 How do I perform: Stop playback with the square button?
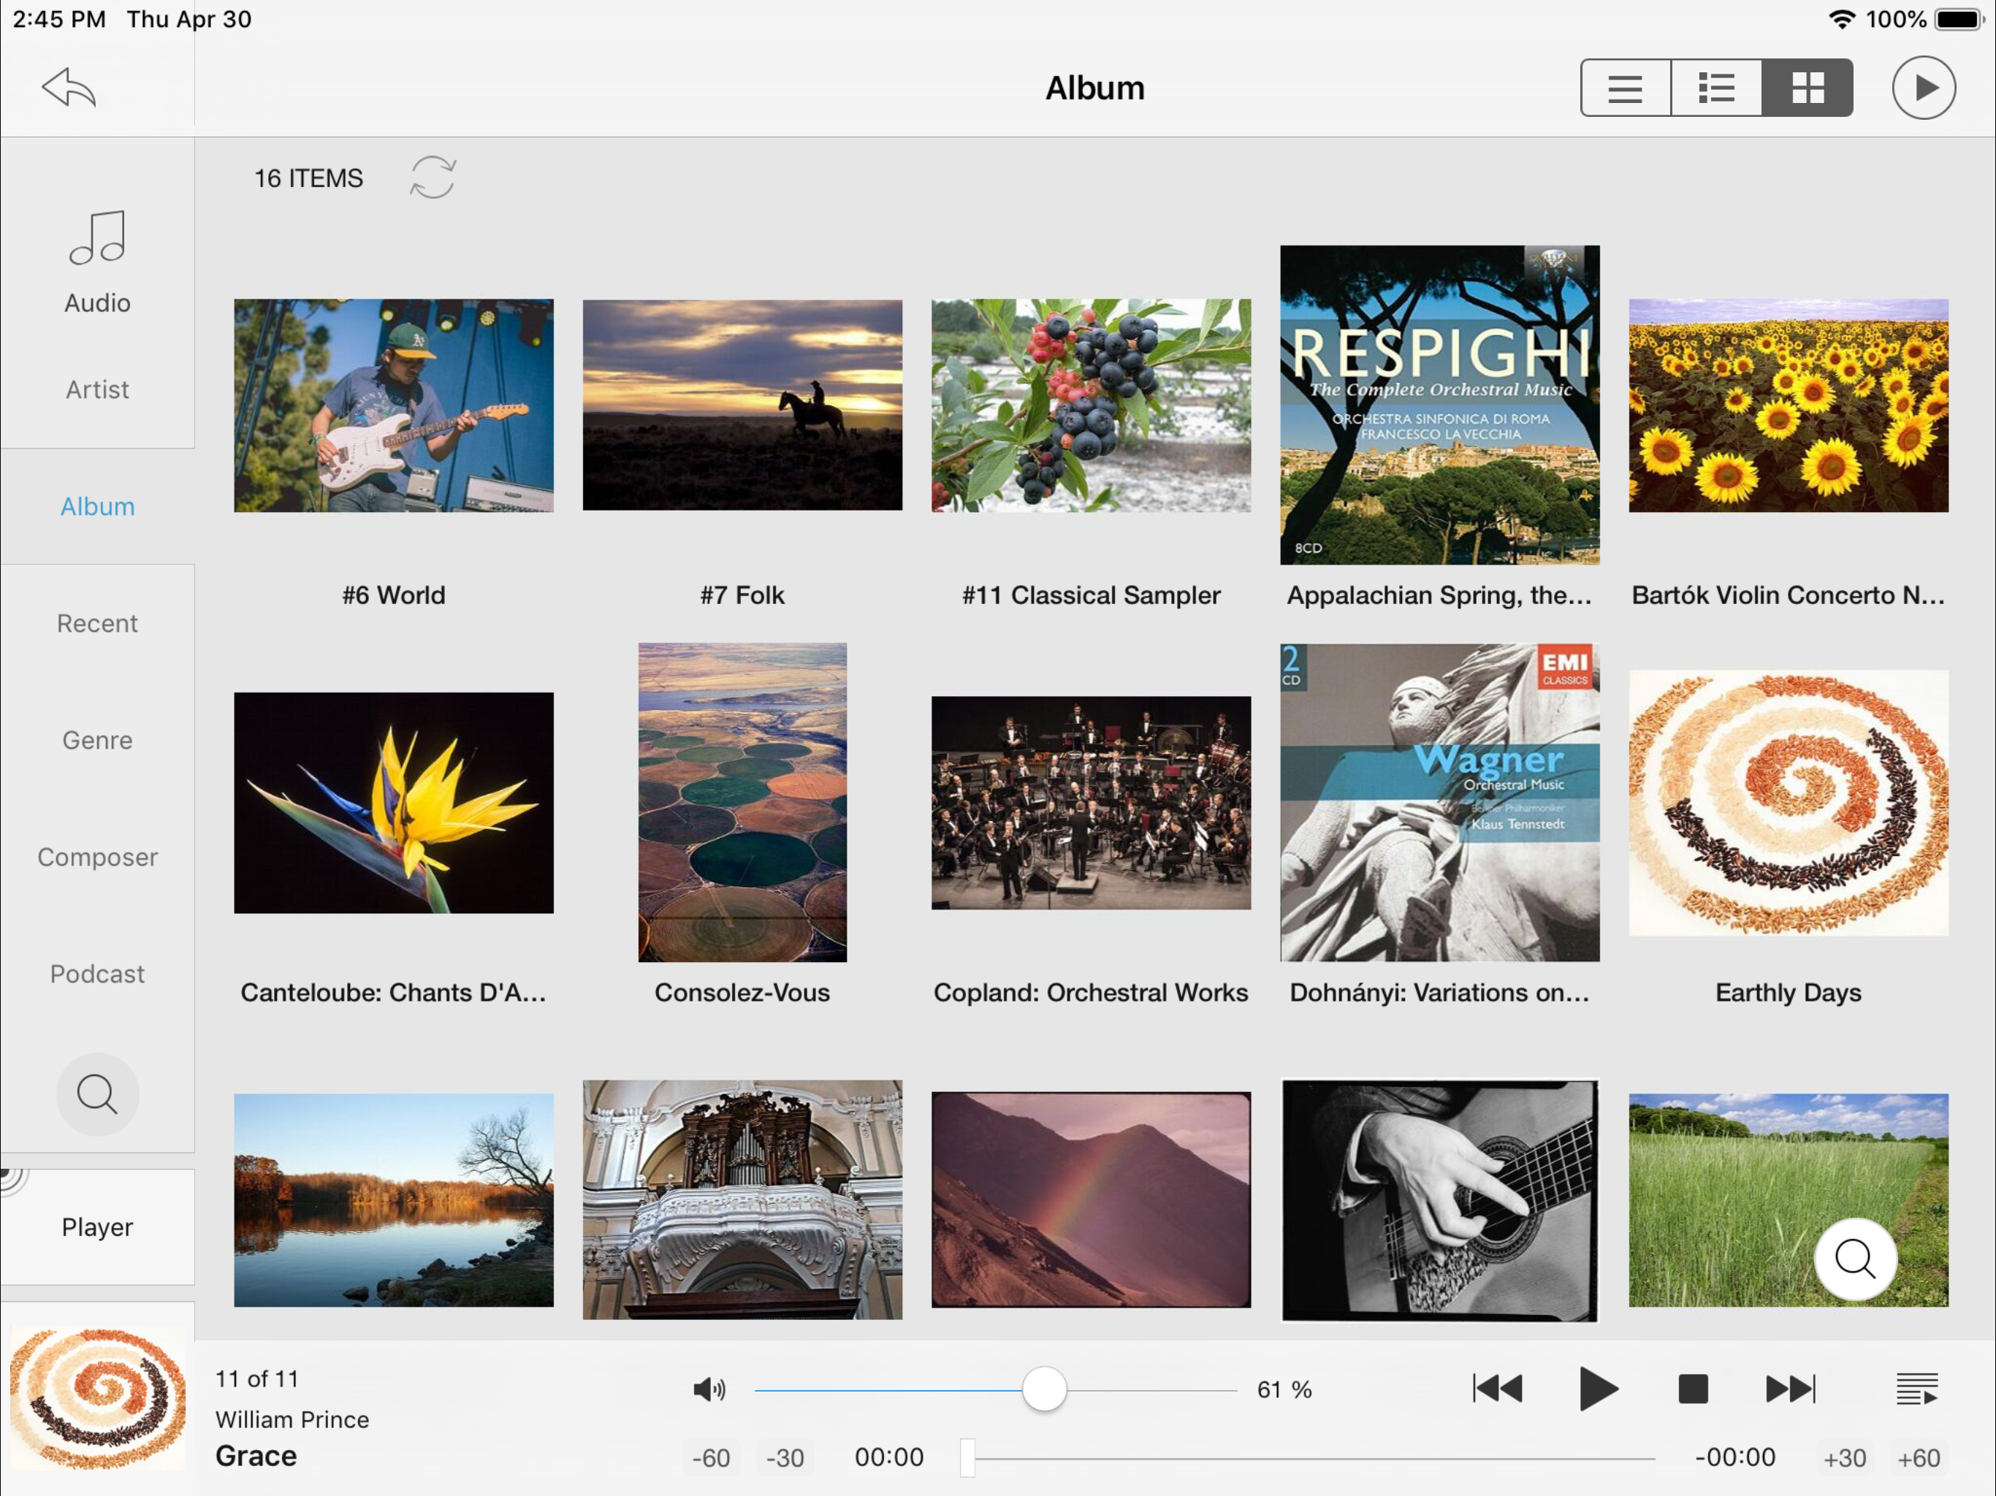coord(1693,1389)
